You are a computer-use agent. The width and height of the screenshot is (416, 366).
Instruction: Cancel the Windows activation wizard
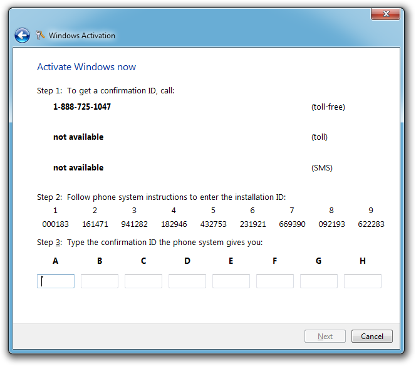[x=372, y=337]
